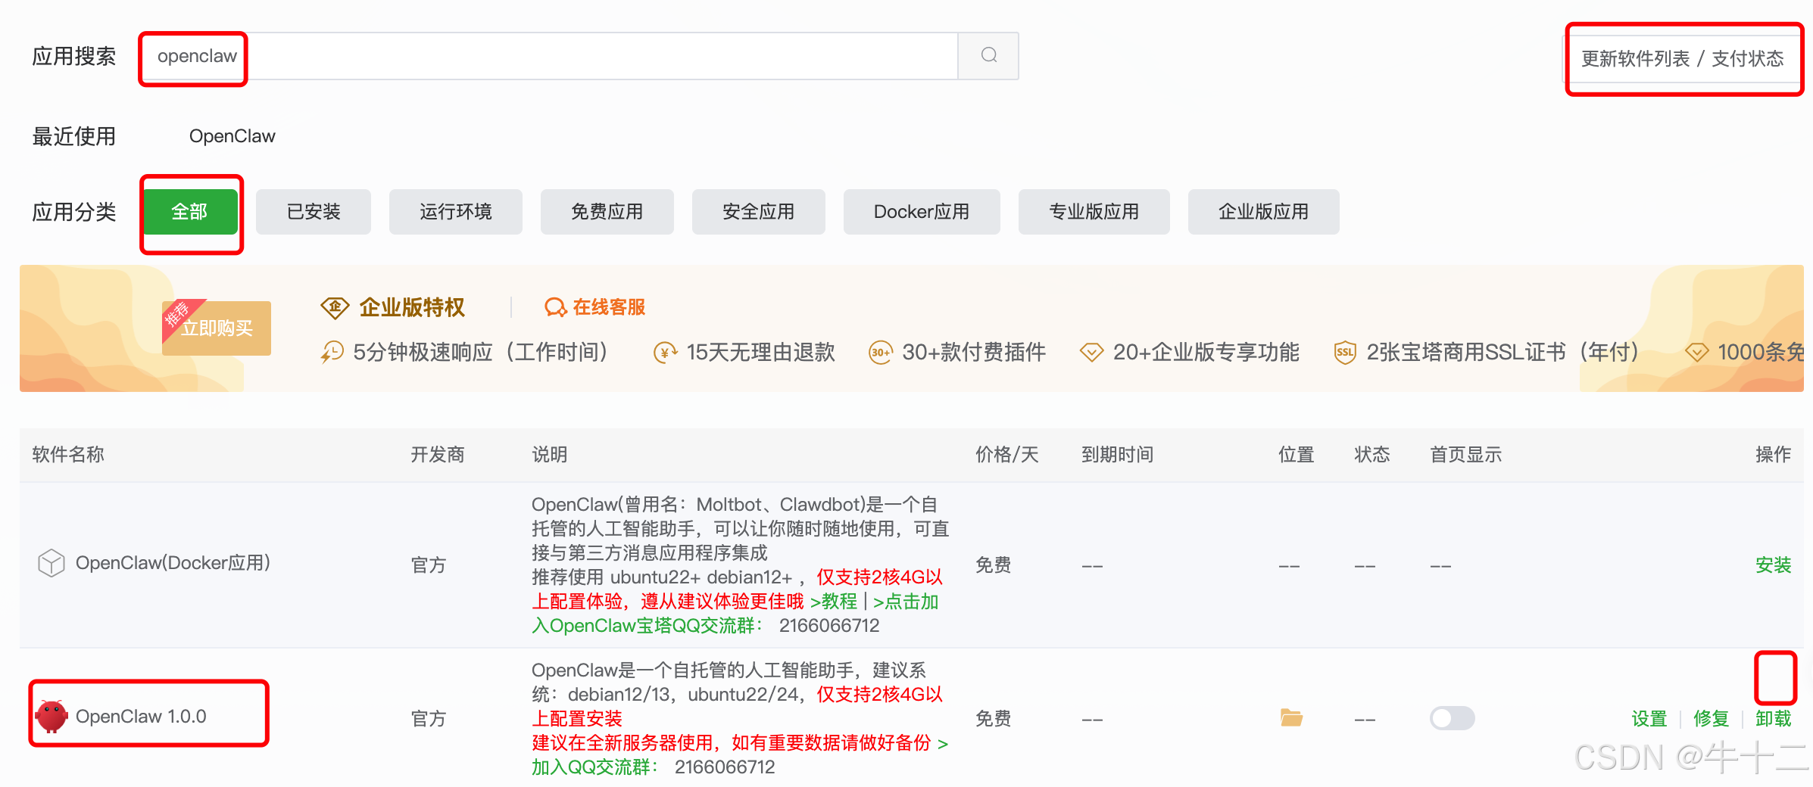Click the 到期时间 column header
Viewport: 1813px width, 787px height.
pyautogui.click(x=1118, y=455)
